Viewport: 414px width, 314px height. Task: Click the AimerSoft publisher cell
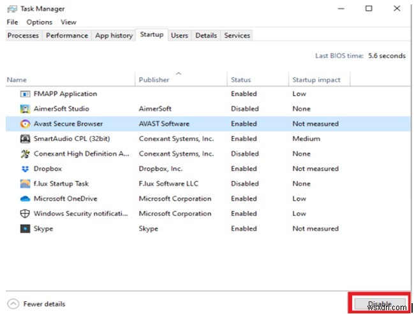pyautogui.click(x=155, y=109)
